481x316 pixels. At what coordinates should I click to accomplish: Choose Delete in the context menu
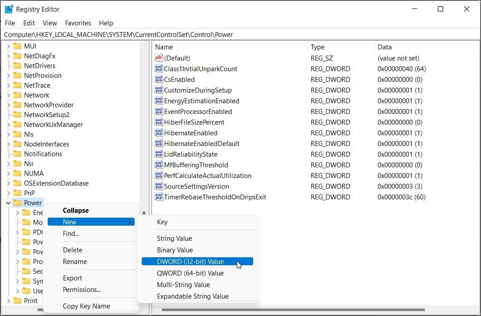pyautogui.click(x=91, y=250)
